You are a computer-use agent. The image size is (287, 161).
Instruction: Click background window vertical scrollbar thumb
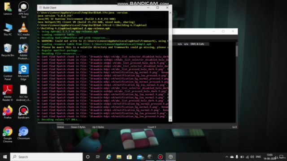pos(237,51)
